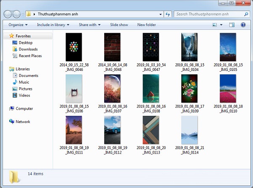The image size is (253, 188).
Task: Select Computer in the navigation tree
Action: pyautogui.click(x=24, y=109)
